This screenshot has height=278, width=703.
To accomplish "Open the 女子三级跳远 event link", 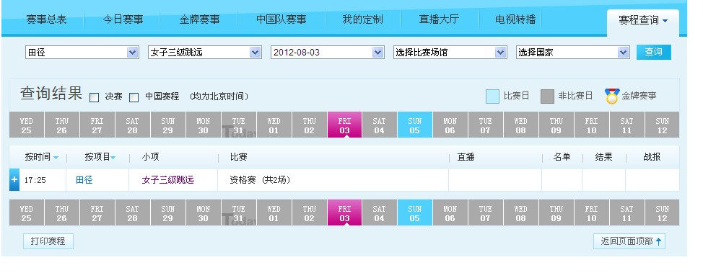I will pos(167,180).
